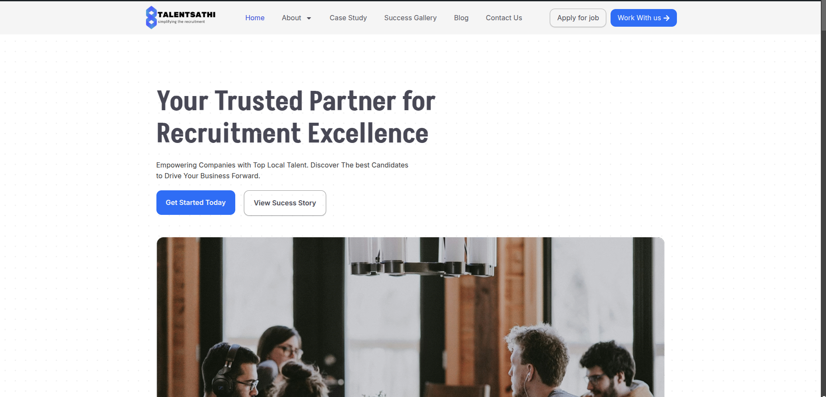Click the Recruitment Excellence heading line
This screenshot has height=397, width=826.
[x=293, y=133]
